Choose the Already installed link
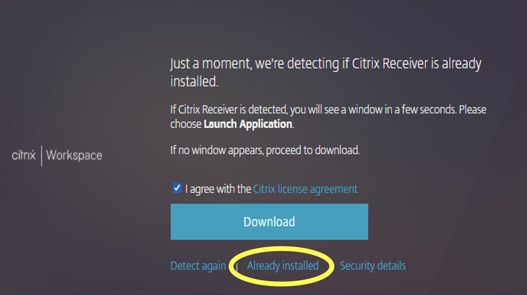The width and height of the screenshot is (527, 295). (283, 265)
